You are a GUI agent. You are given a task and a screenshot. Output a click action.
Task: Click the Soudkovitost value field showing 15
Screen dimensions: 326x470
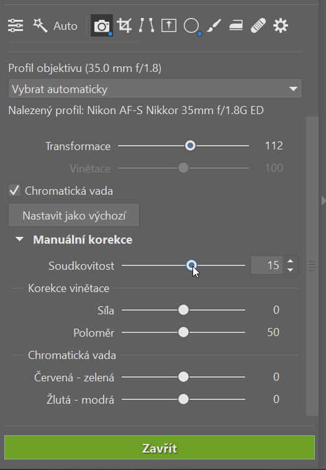[x=266, y=265]
